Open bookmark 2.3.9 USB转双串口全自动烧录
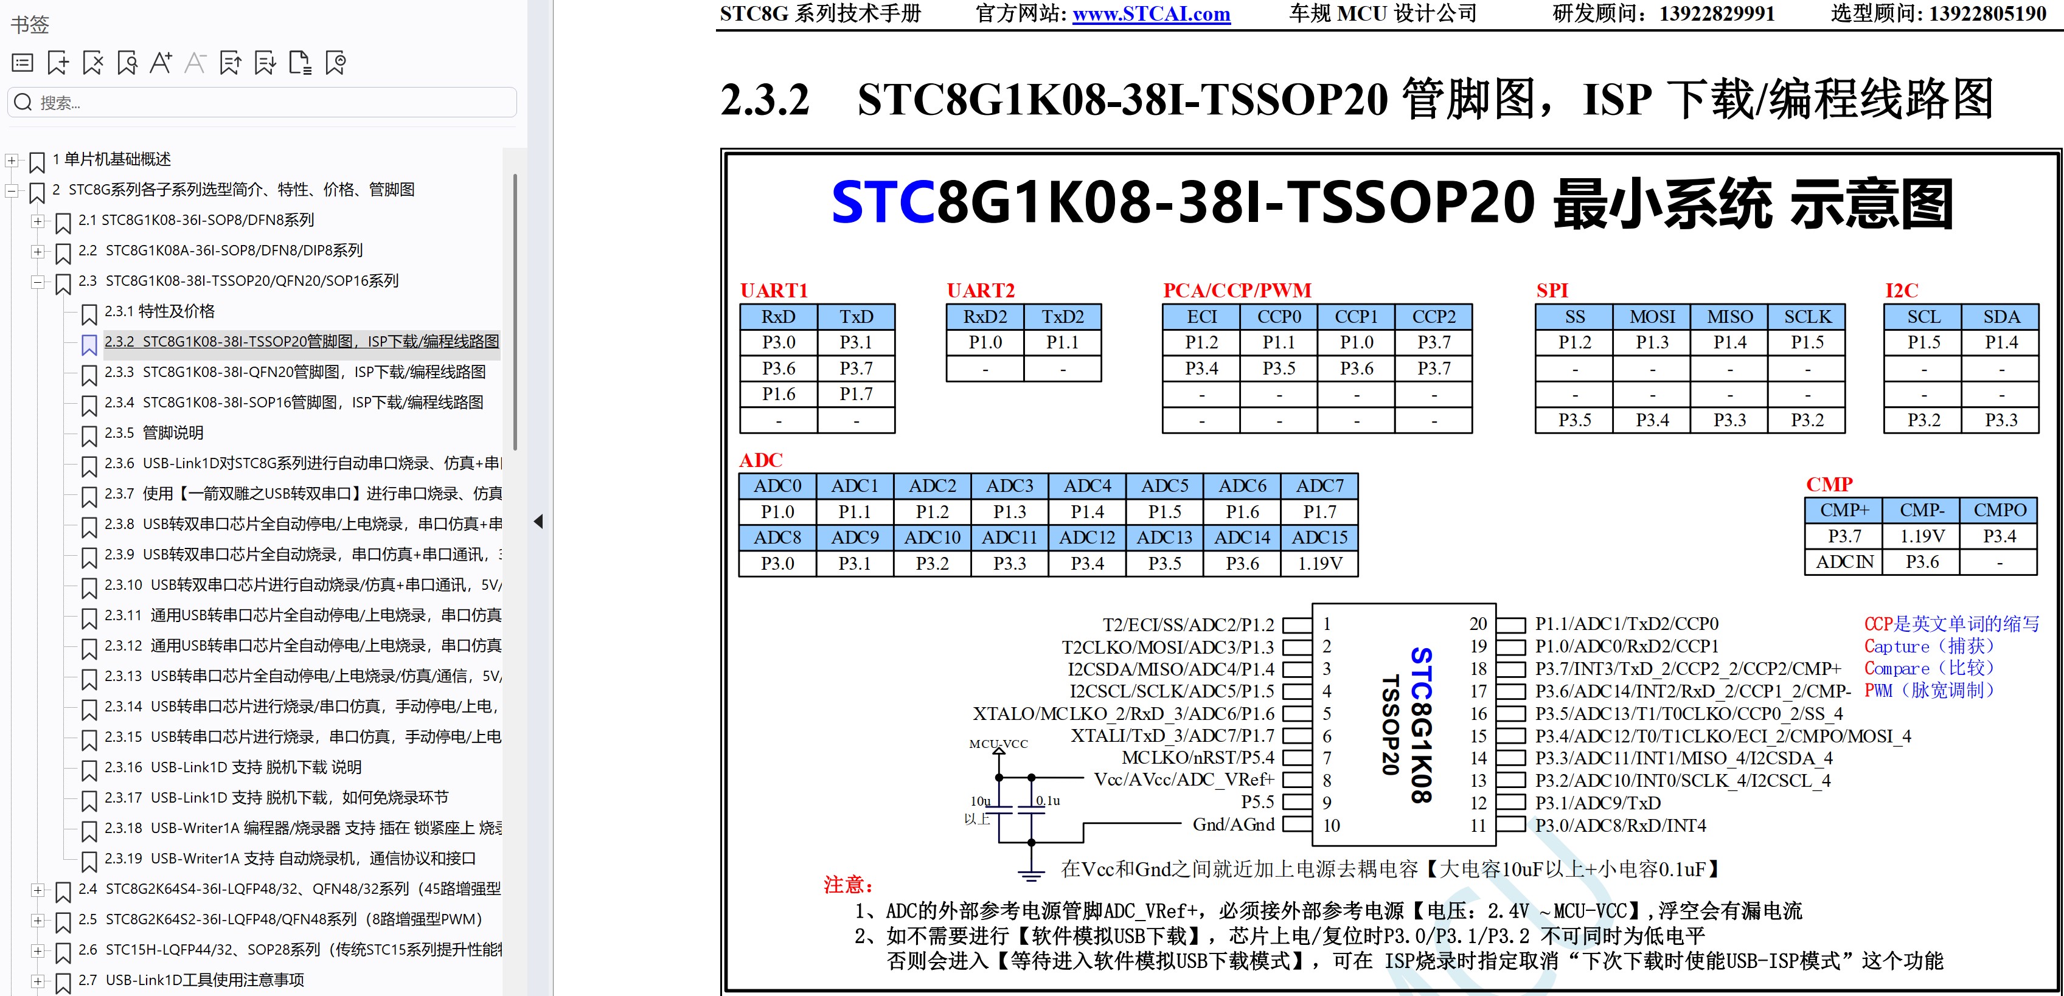The height and width of the screenshot is (996, 2064). pos(303,555)
